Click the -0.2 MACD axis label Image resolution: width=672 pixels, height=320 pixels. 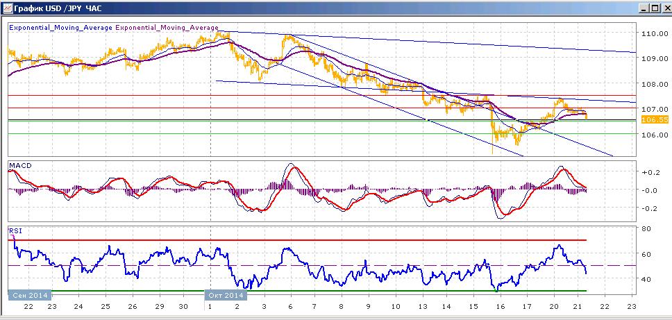648,208
